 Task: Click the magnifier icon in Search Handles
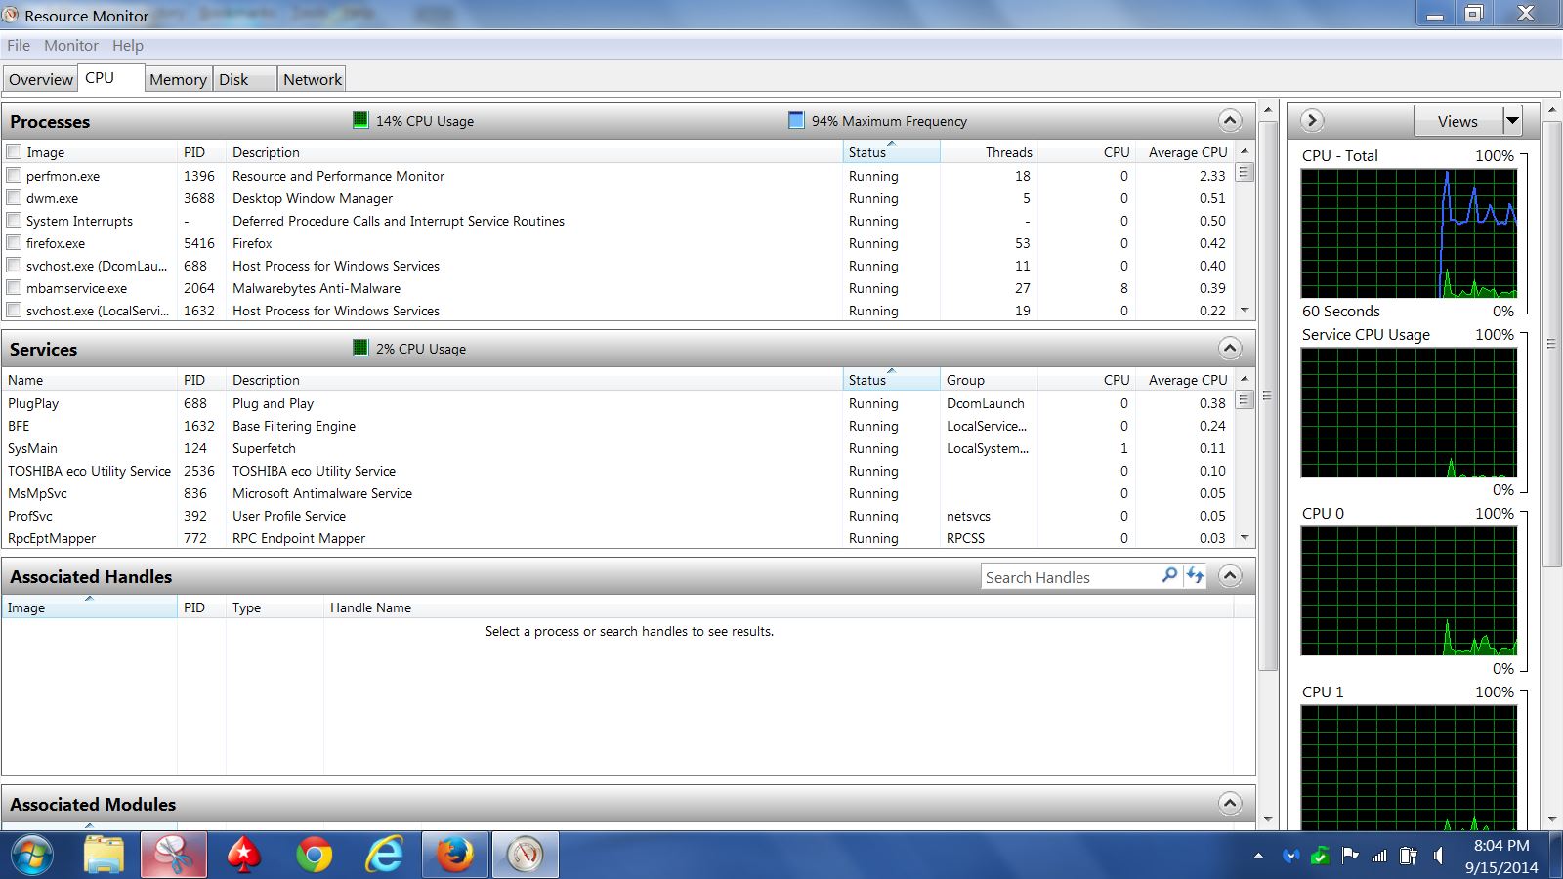click(x=1169, y=576)
